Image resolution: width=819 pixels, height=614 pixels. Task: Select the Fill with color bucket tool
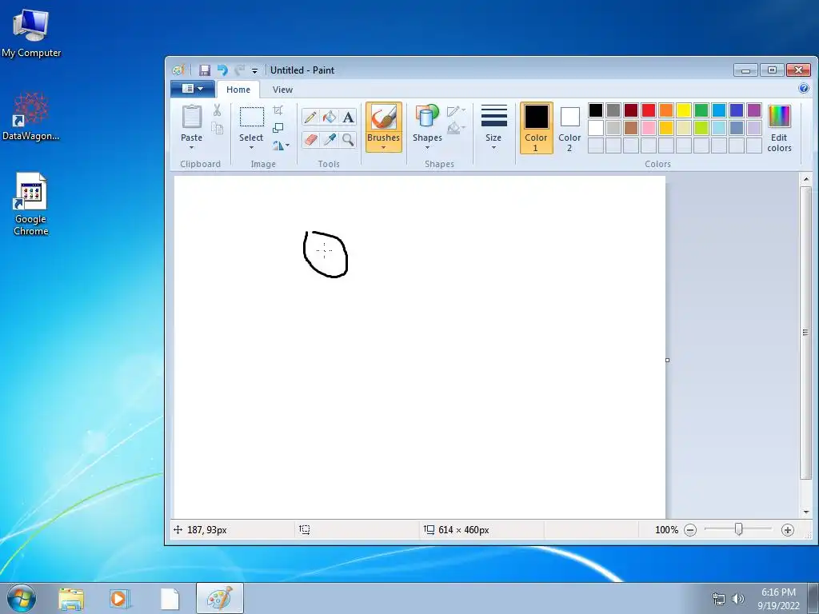coord(329,117)
